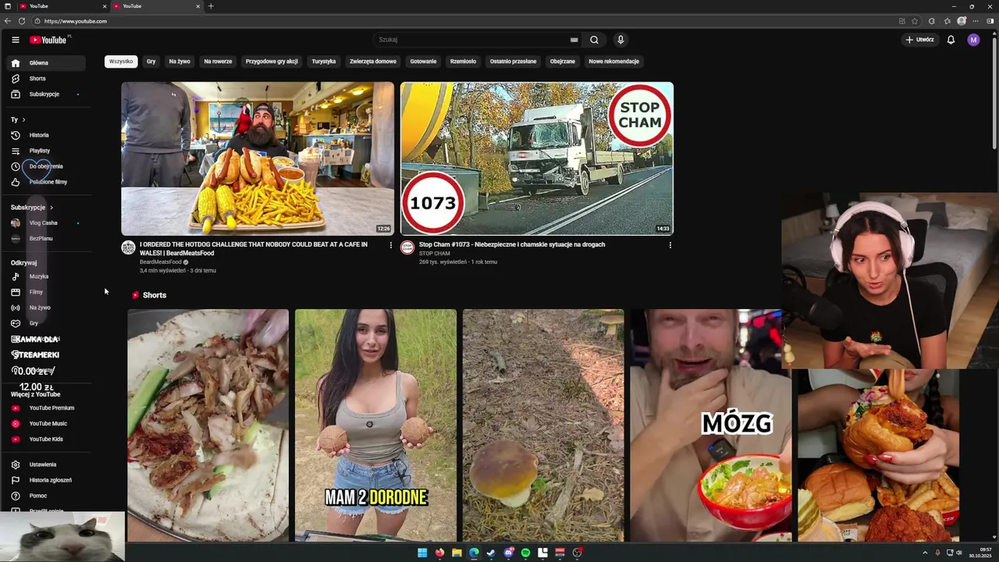The width and height of the screenshot is (999, 562).
Task: Expand the Ty section
Action: 18,119
